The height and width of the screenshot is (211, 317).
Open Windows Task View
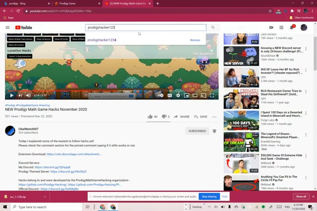coord(88,207)
